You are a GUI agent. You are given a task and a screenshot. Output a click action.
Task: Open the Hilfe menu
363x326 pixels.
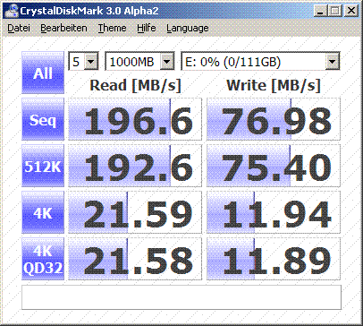[147, 28]
